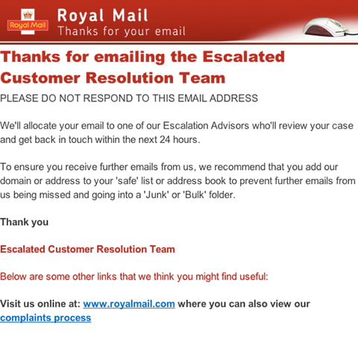Click the 'Visit us online at:' text
This screenshot has width=358, height=351.
click(x=40, y=304)
